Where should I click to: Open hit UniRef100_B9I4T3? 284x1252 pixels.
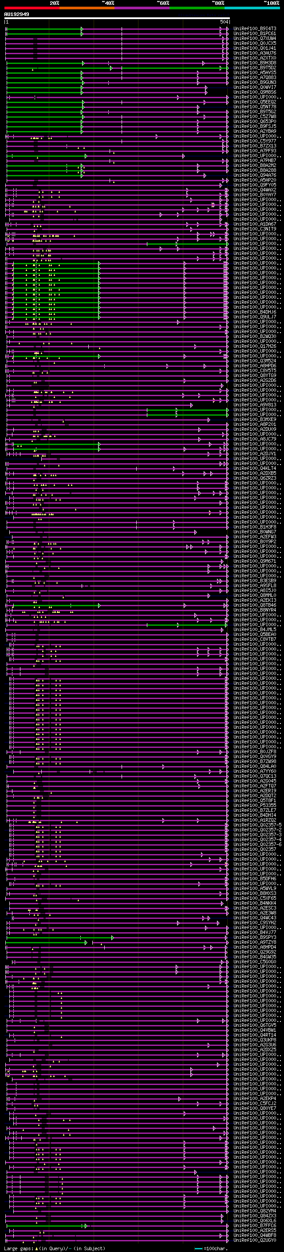click(x=255, y=29)
